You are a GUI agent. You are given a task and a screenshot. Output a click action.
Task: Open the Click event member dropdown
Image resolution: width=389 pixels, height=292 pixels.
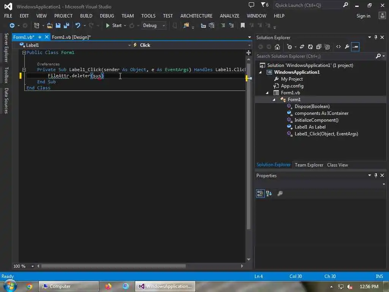pos(249,45)
